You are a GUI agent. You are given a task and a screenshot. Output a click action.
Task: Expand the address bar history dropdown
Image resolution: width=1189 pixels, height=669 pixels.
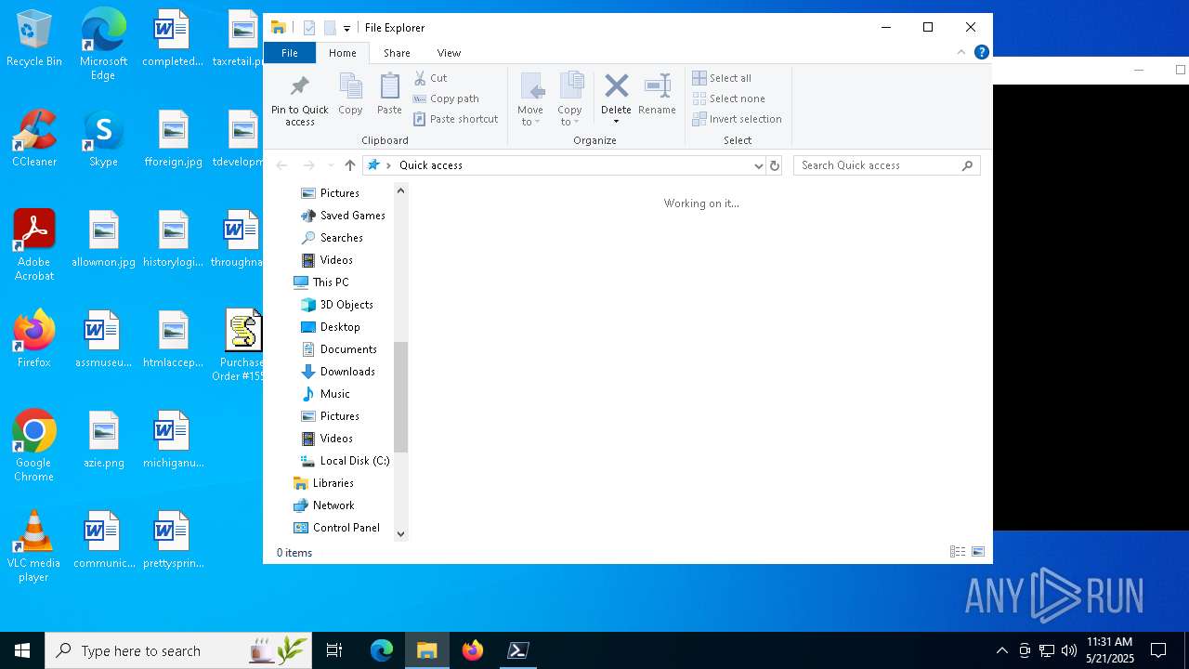click(x=758, y=165)
